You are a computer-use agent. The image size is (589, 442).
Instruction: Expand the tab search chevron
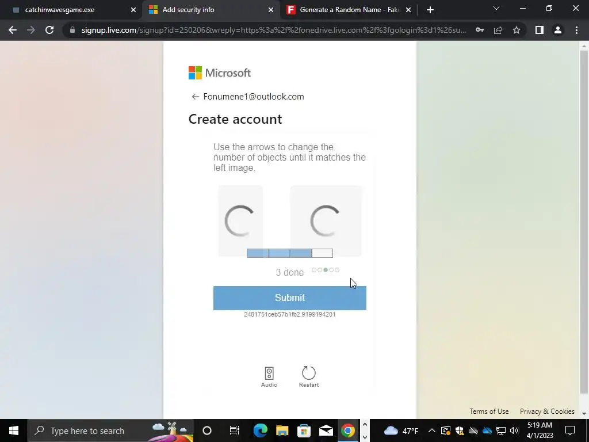[x=496, y=8]
